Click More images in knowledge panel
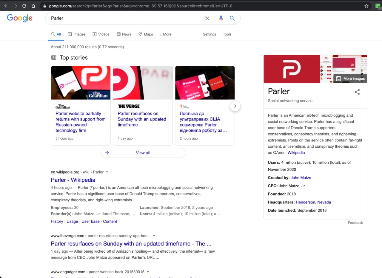Image resolution: width=382 pixels, height=278 pixels. tap(350, 78)
